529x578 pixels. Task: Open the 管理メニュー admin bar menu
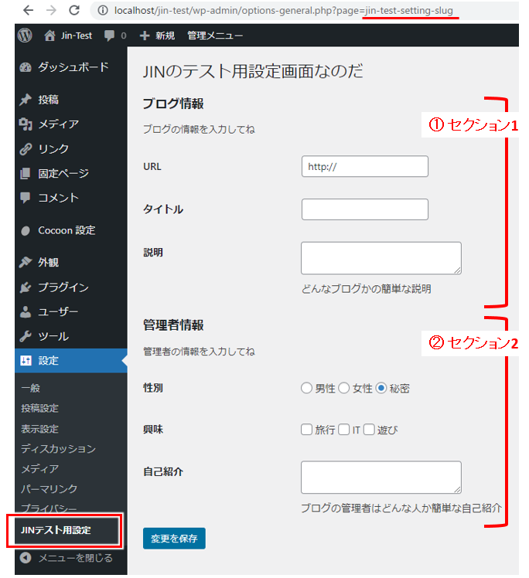coord(215,36)
